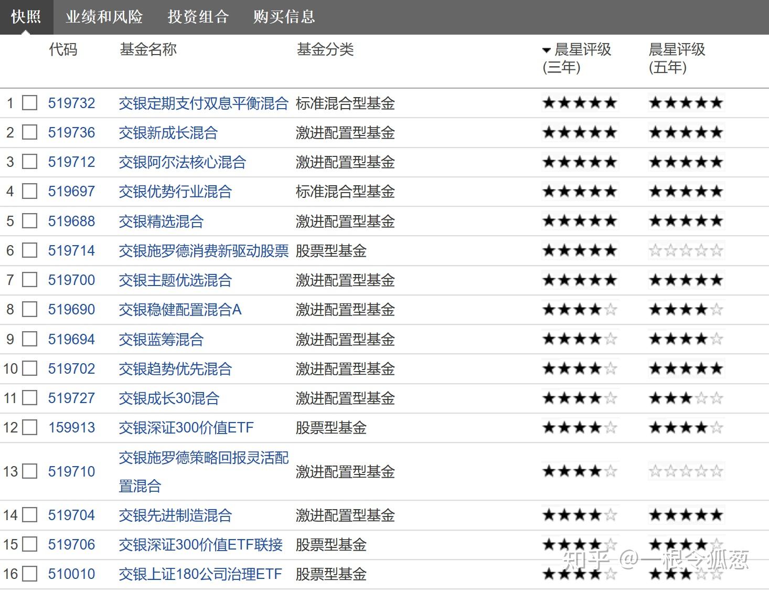The width and height of the screenshot is (769, 591).
Task: Tick the checkbox for fund 519706
Action: 29,544
